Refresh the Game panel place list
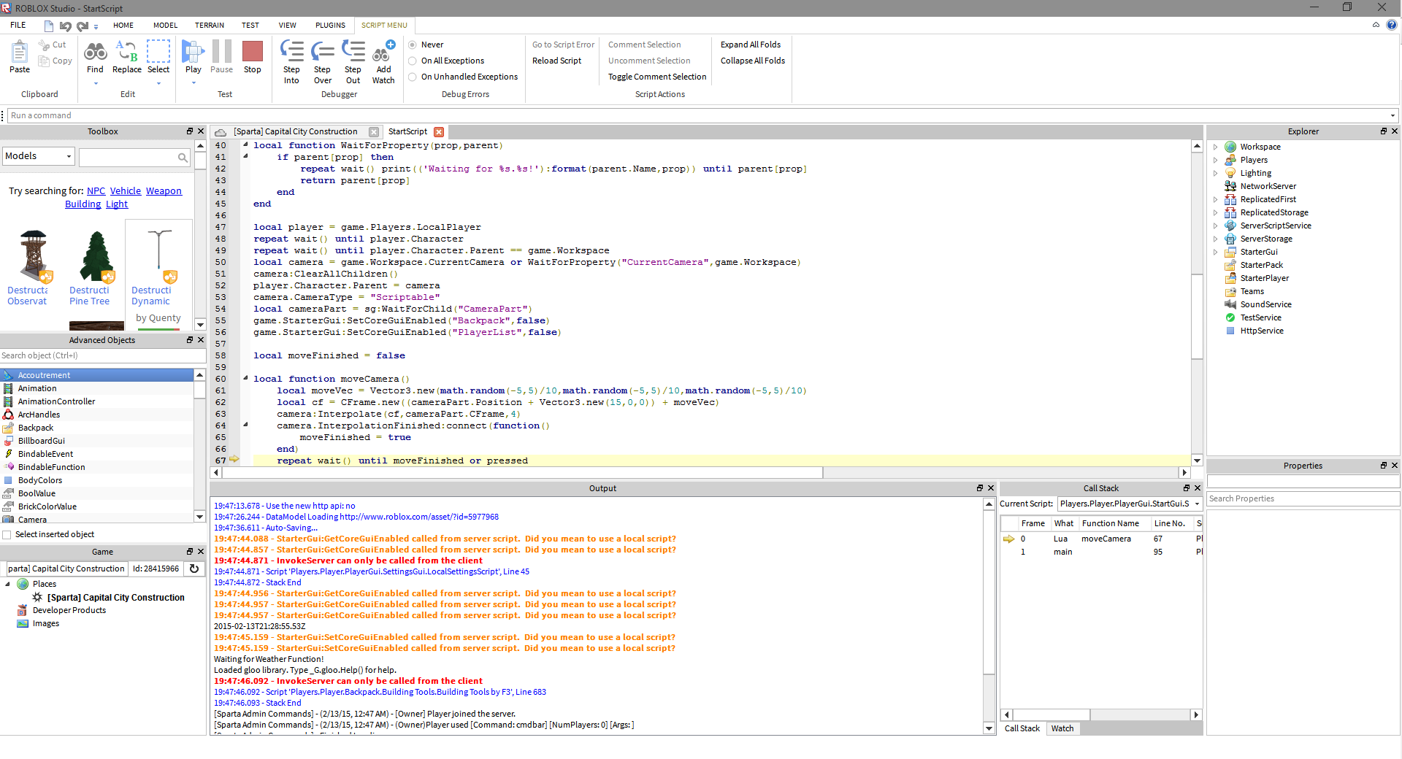 point(194,569)
